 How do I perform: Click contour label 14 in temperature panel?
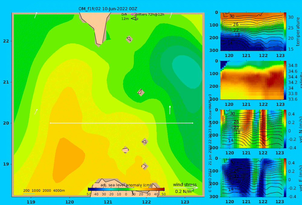(230, 43)
